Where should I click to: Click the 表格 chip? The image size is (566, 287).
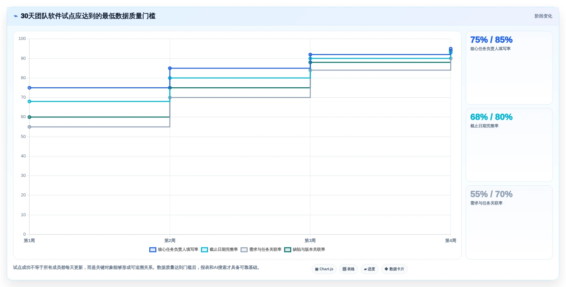click(349, 269)
